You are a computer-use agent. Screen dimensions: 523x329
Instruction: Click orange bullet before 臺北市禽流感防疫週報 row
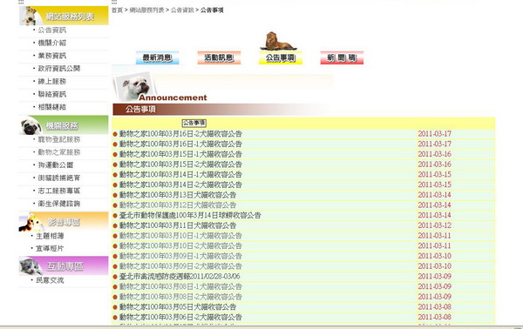coord(115,277)
